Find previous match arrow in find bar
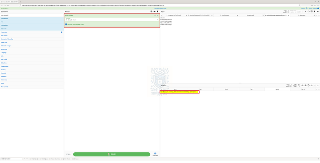Viewport: 320px width, 163px height. pyautogui.click(x=24, y=159)
